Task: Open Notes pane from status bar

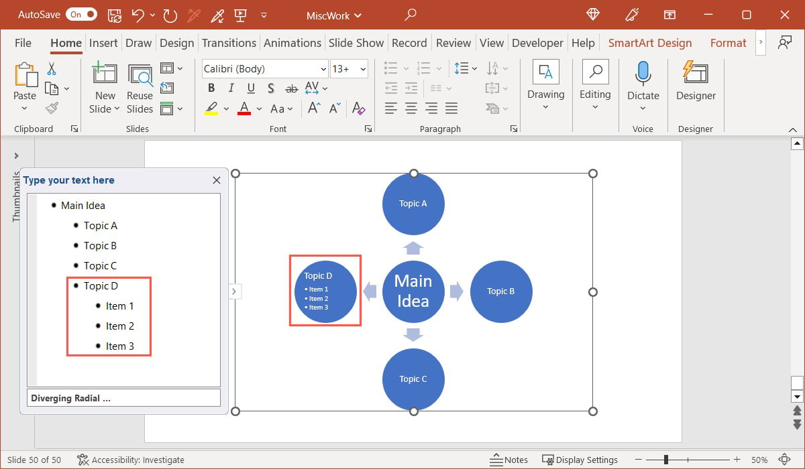Action: point(508,460)
